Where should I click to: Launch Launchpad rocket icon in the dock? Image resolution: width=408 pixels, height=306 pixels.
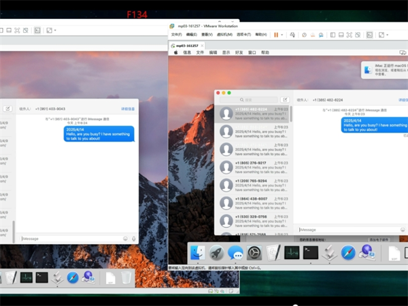pos(217,253)
